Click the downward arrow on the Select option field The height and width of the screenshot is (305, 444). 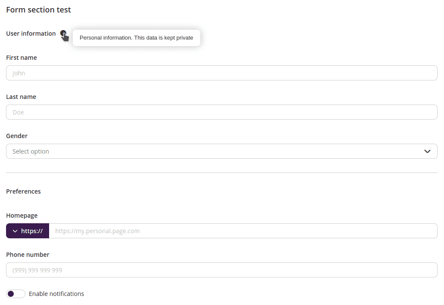point(427,151)
